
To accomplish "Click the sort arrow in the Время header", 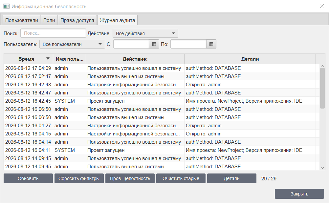I will (48, 59).
